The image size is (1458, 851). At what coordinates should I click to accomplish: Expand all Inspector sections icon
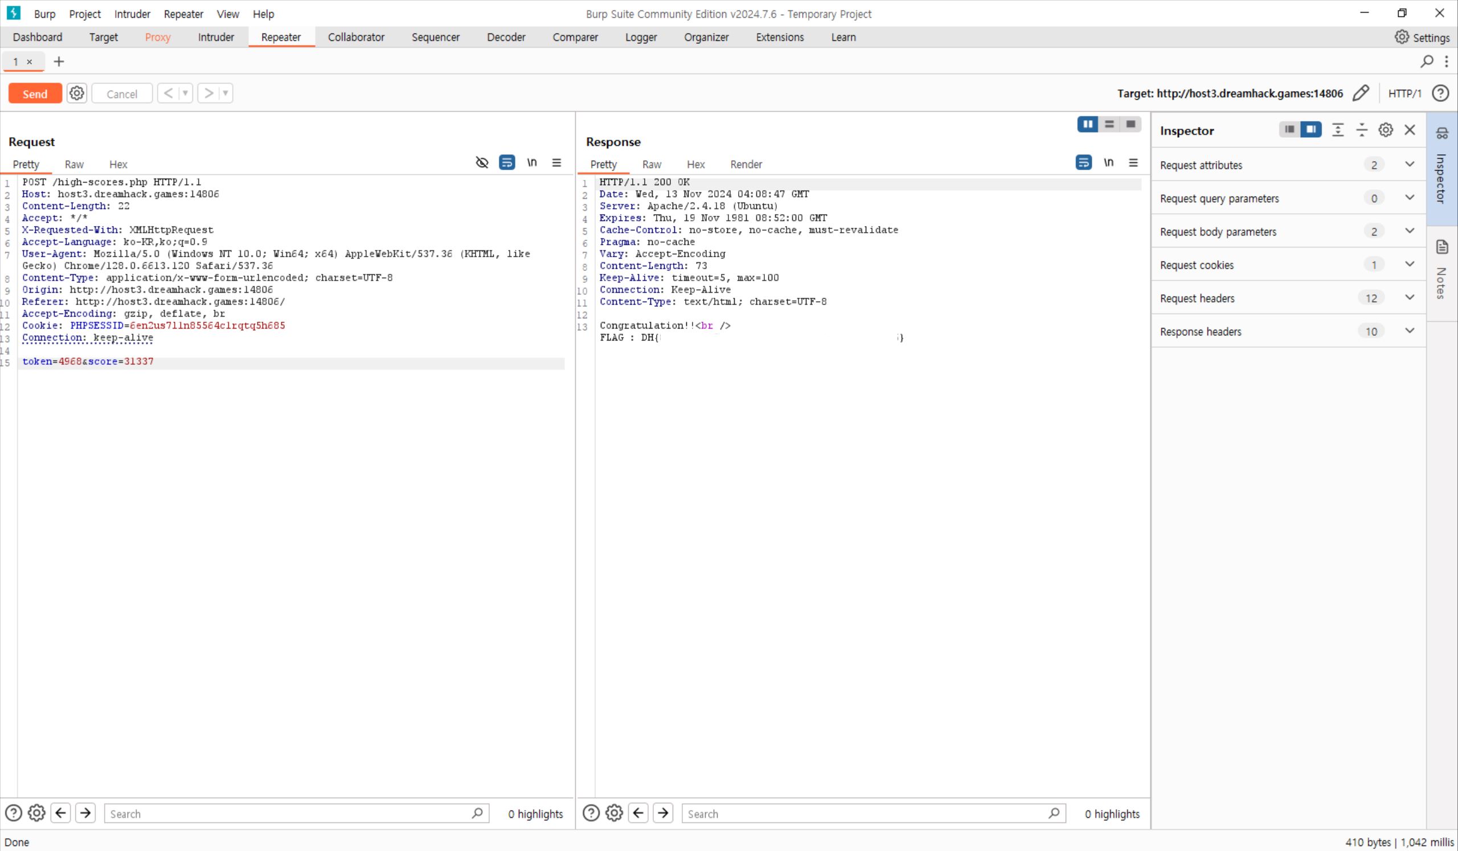point(1338,130)
